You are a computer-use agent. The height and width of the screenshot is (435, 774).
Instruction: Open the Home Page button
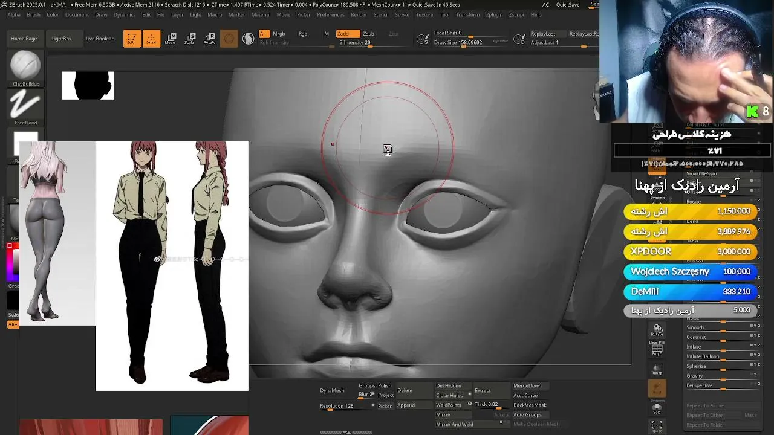tap(24, 39)
